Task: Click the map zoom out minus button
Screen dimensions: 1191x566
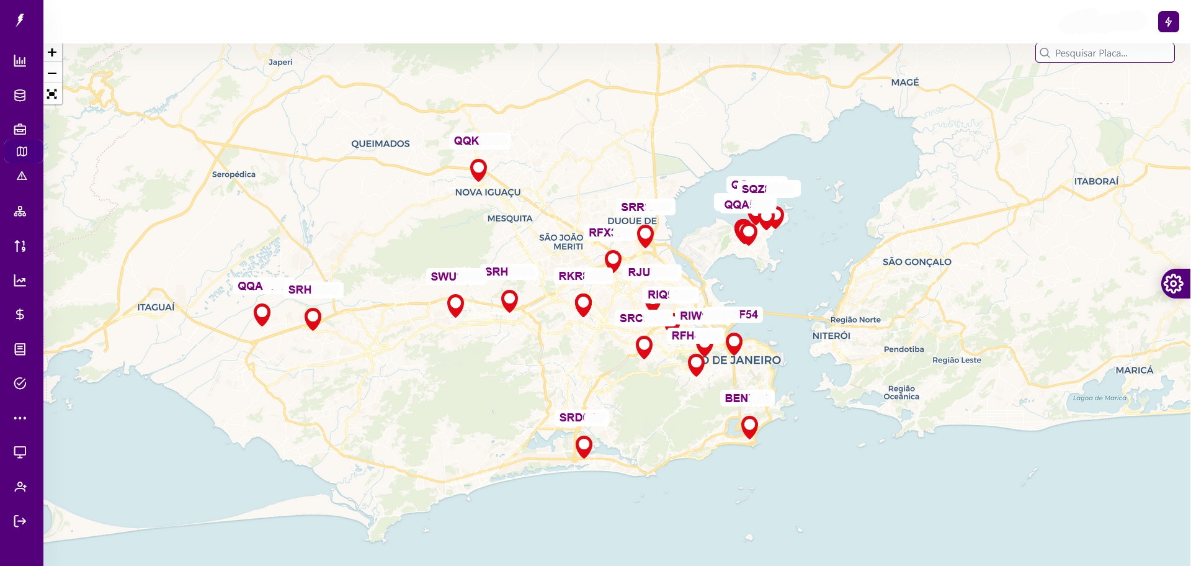Action: click(52, 73)
